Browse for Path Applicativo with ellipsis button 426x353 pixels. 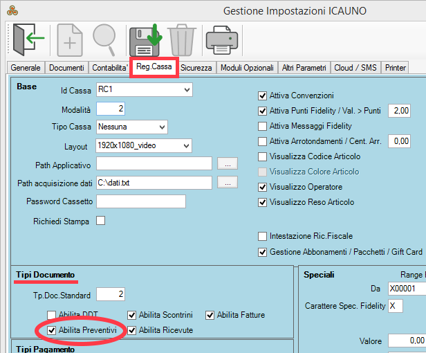click(228, 164)
